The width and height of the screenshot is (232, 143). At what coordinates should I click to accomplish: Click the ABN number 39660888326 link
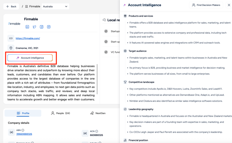(24, 134)
